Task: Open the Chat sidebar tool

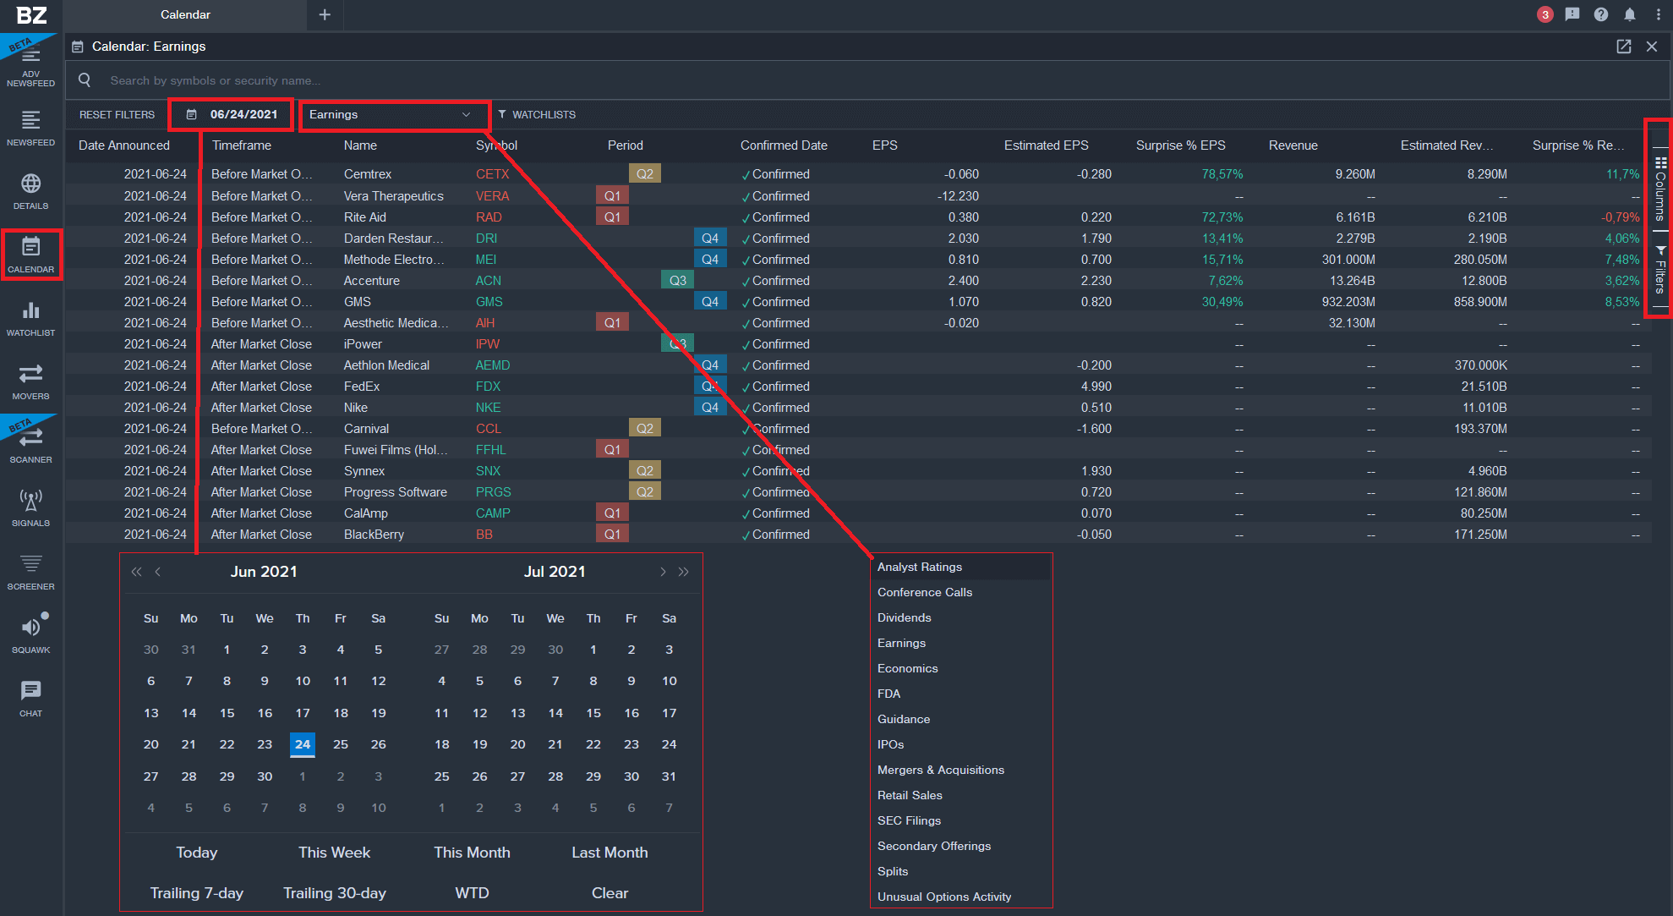Action: tap(30, 699)
